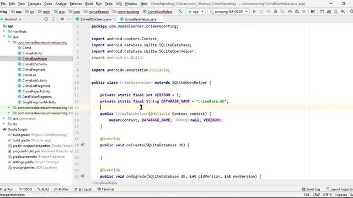Open the Navigate menu
This screenshot has height=198, width=353.
coord(34,4)
